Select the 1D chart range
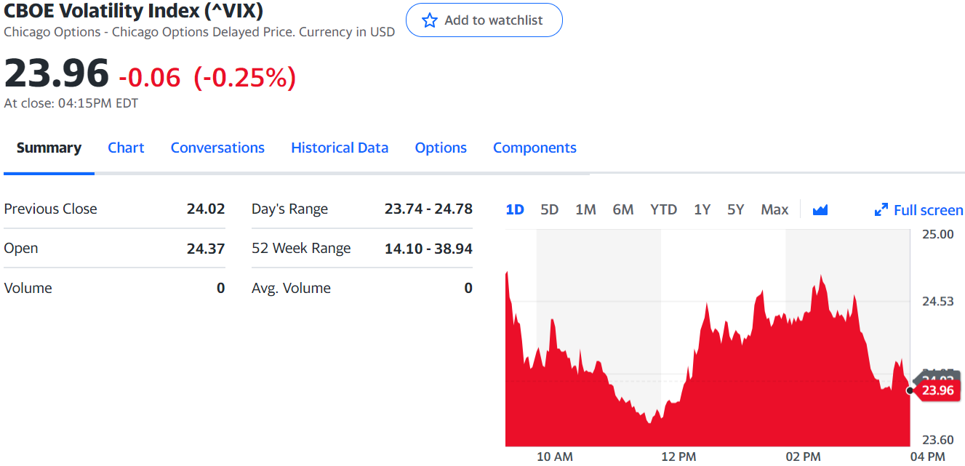965x466 pixels. (515, 209)
